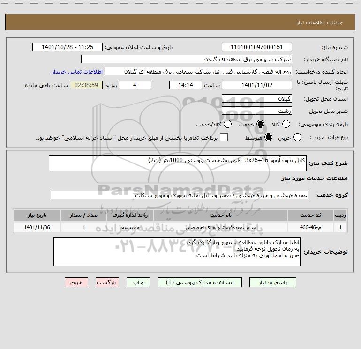Select the خدمت radio button
This screenshot has height=349, width=361.
click(x=260, y=124)
